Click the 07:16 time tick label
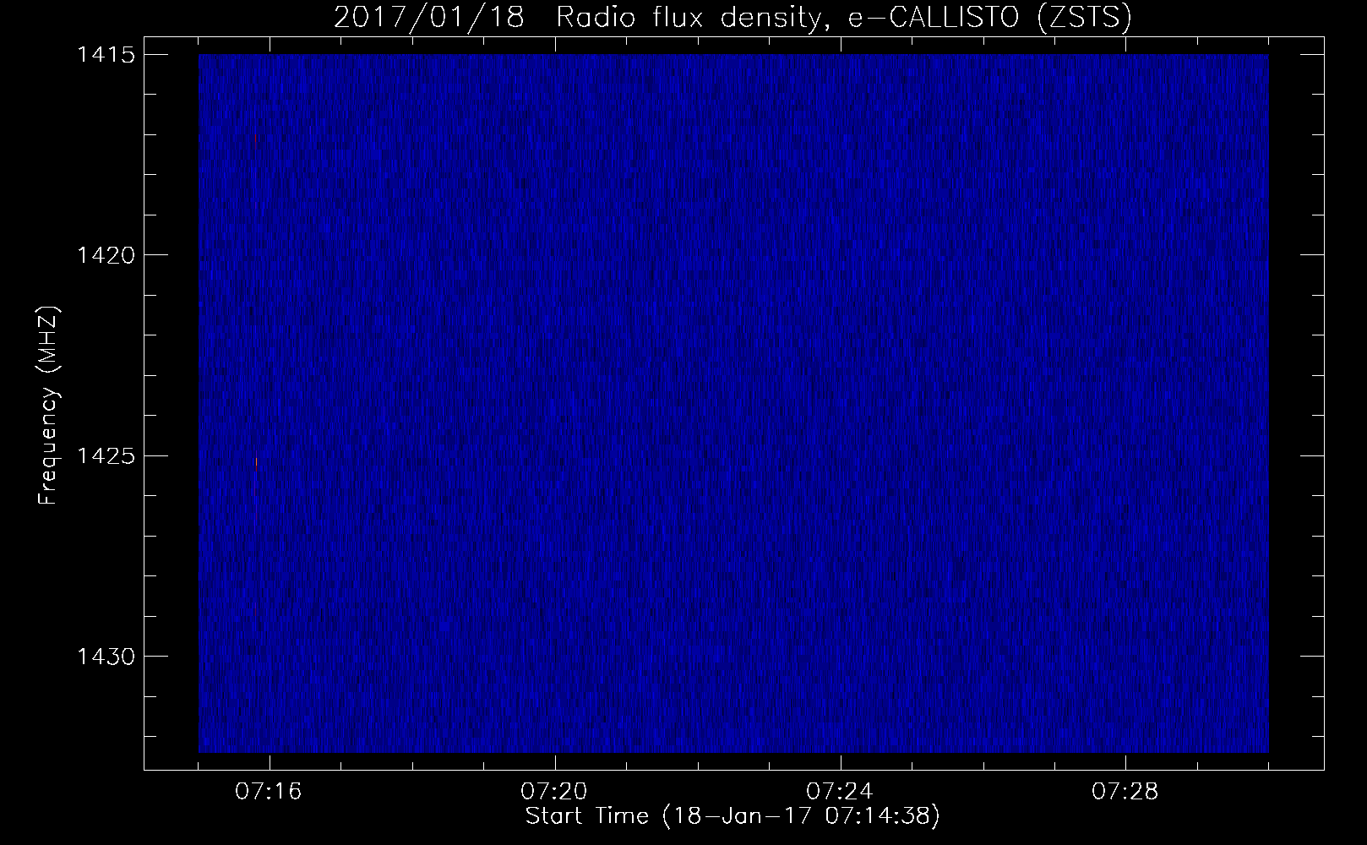This screenshot has height=845, width=1367. (x=269, y=792)
